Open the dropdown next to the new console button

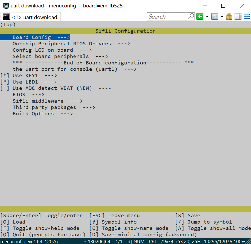207,16
